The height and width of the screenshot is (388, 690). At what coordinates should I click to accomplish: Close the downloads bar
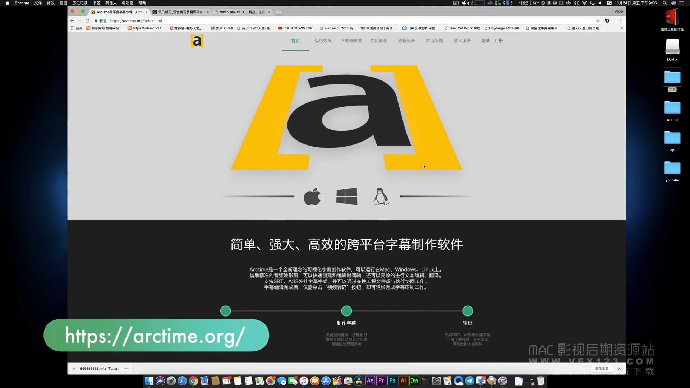[x=619, y=369]
